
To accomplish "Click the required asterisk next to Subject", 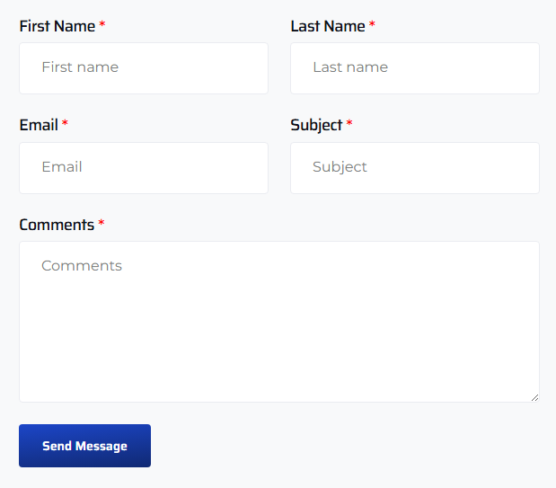I will [x=349, y=124].
